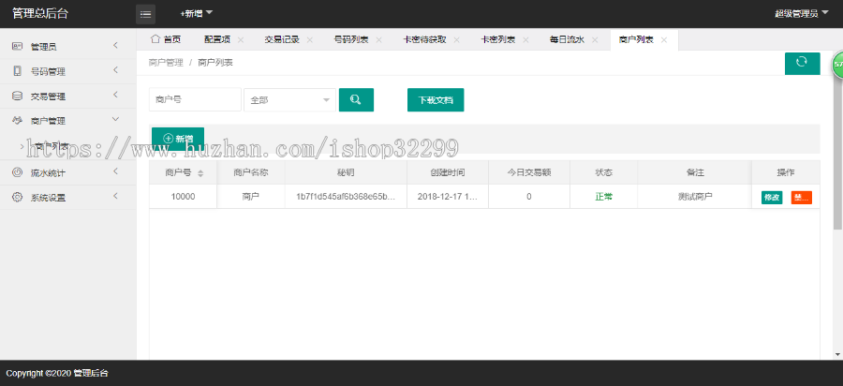Viewport: 843px width, 386px height.
Task: Collapse the 商户管理 menu chevron
Action: [115, 119]
